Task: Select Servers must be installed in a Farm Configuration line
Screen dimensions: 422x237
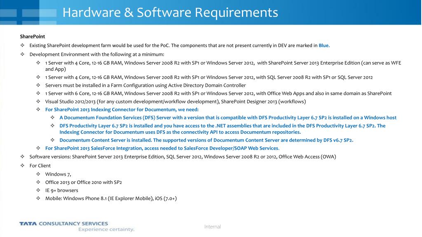Action: pyautogui.click(x=145, y=86)
